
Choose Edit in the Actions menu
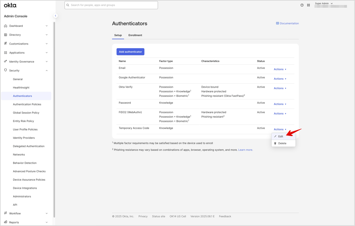[x=283, y=136]
